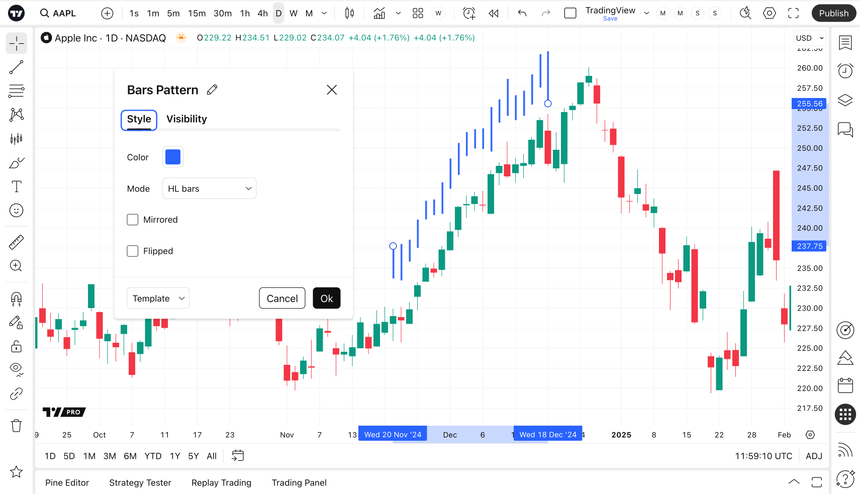The image size is (860, 494).
Task: Hide all drawings with eye icon
Action: 17,370
